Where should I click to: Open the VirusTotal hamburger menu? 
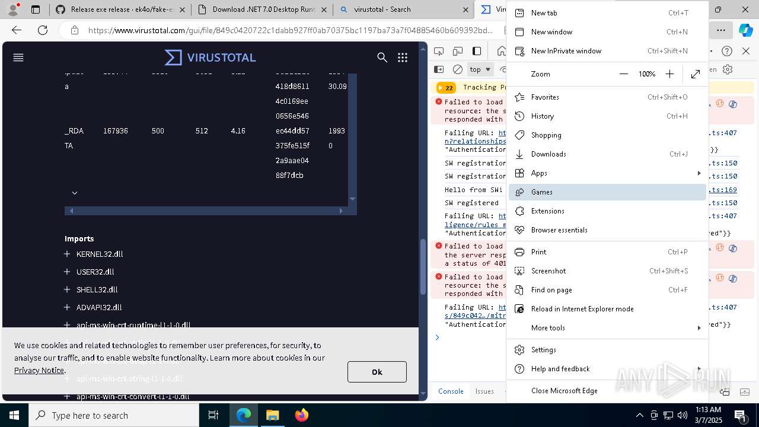click(18, 58)
